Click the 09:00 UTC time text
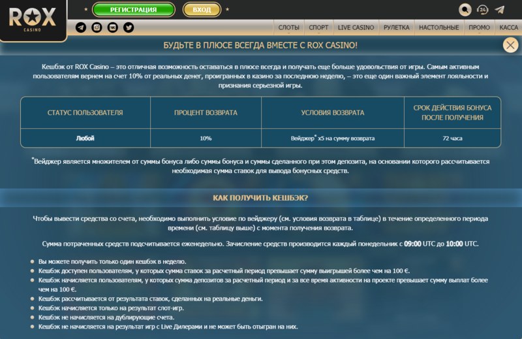This screenshot has height=339, width=522. 420,244
